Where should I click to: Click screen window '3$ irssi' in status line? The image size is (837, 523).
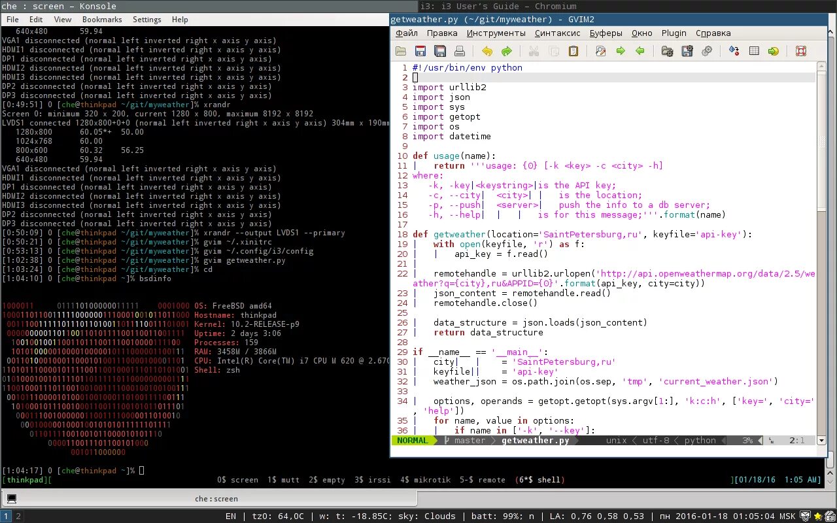click(x=373, y=480)
